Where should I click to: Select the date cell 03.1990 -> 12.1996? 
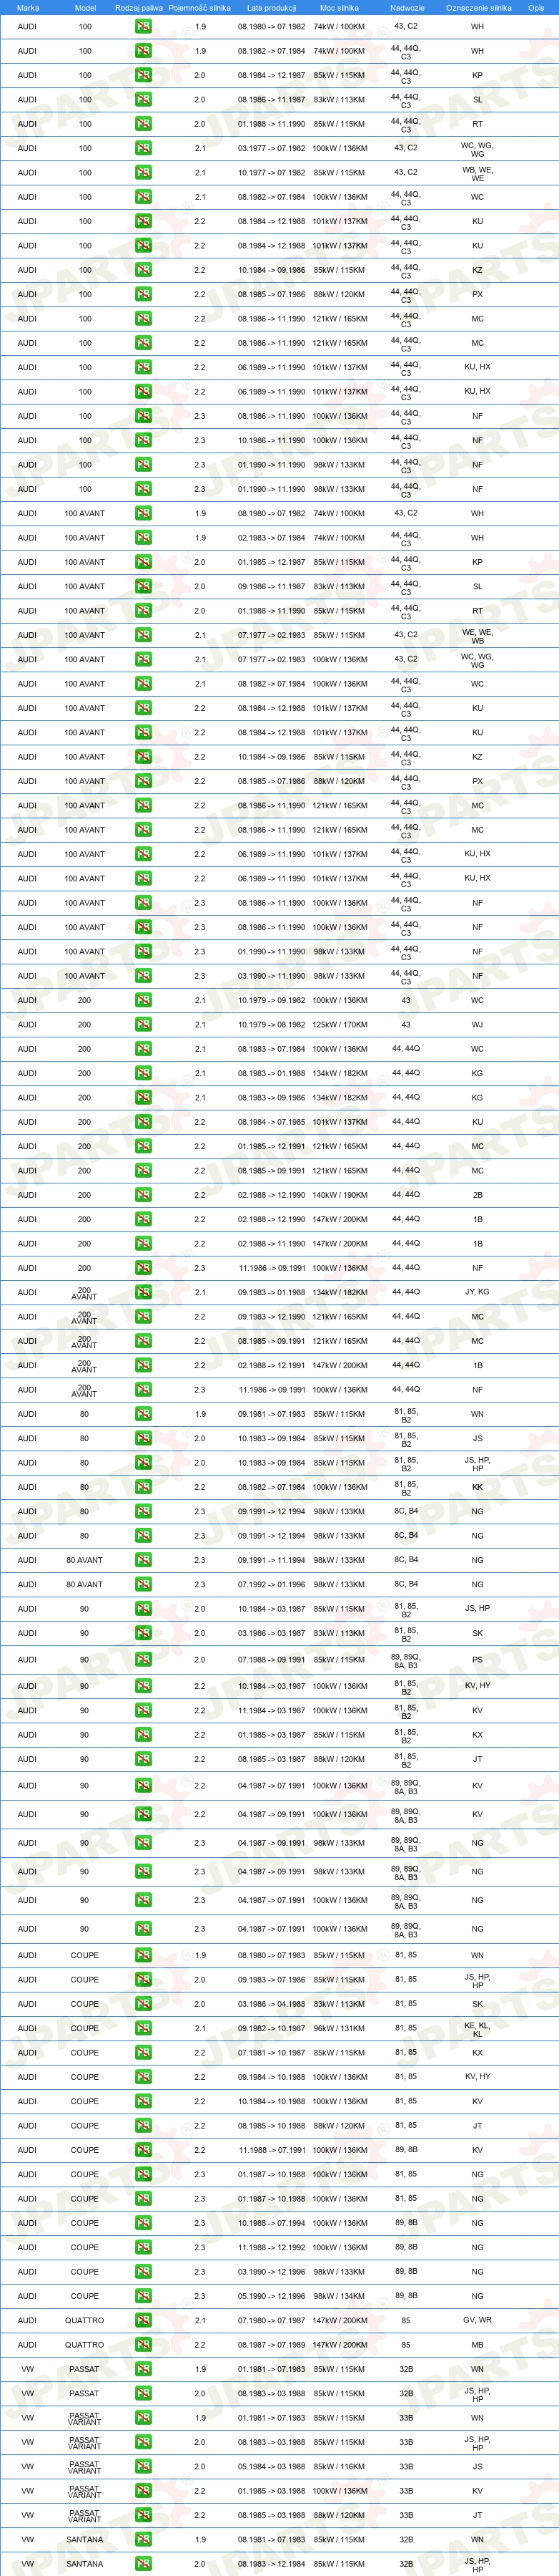pyautogui.click(x=272, y=2271)
